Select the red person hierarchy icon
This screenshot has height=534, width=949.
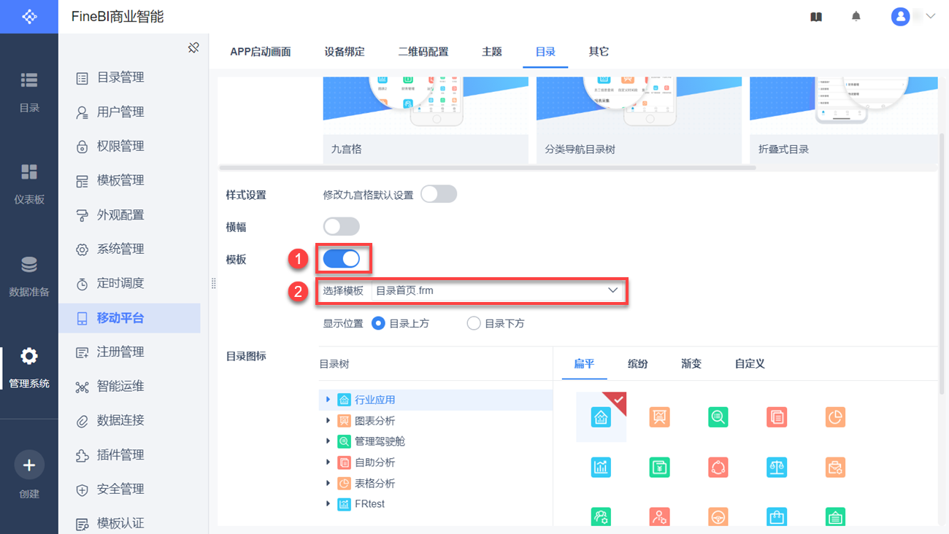659,516
